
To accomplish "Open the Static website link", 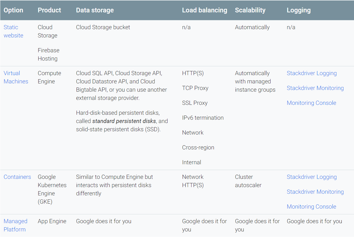I will 13,31.
